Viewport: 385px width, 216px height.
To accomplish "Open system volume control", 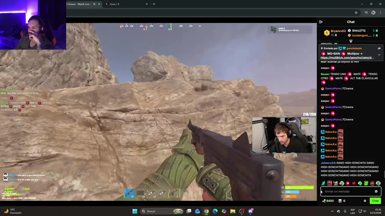I will (365, 211).
